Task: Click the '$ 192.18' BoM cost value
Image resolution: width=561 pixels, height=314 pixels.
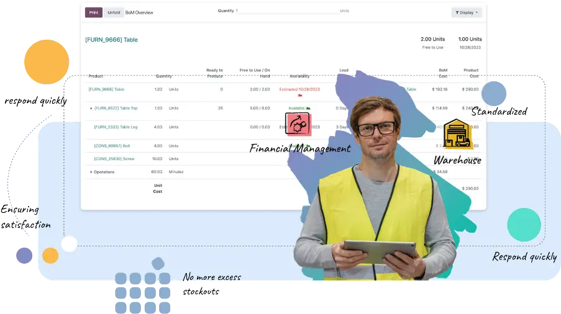Action: pyautogui.click(x=440, y=89)
